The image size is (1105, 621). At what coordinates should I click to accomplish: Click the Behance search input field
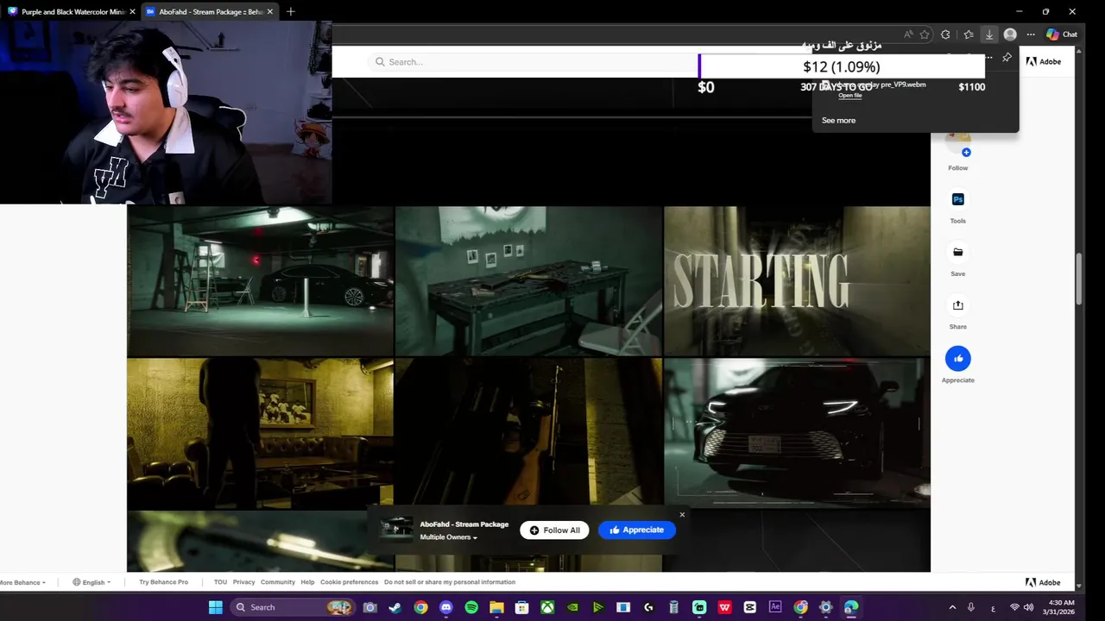click(x=534, y=62)
